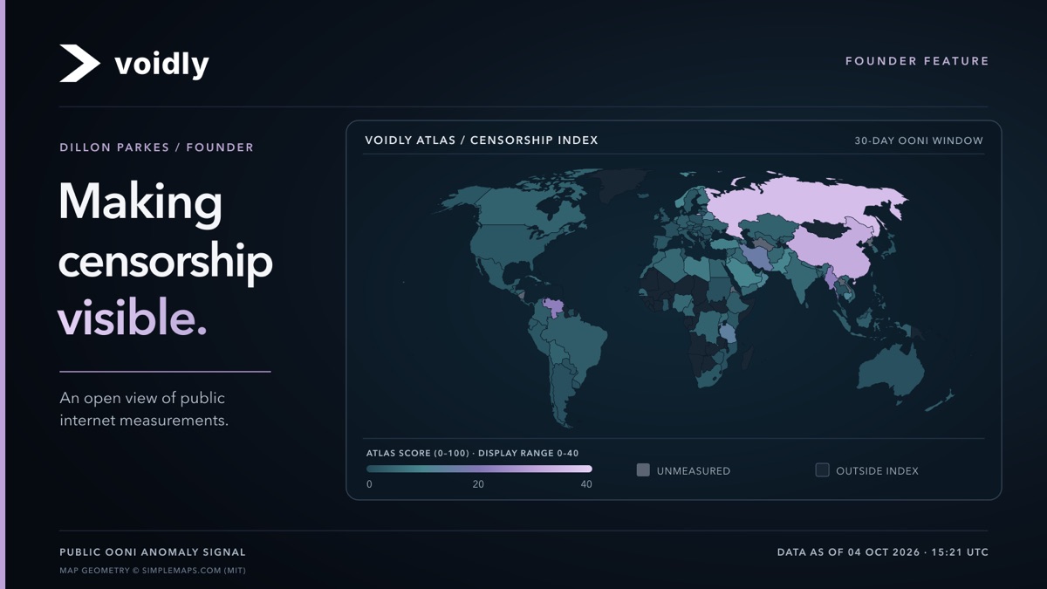Click the 'An open view of public' subtitle
Image resolution: width=1047 pixels, height=589 pixels.
pos(144,409)
